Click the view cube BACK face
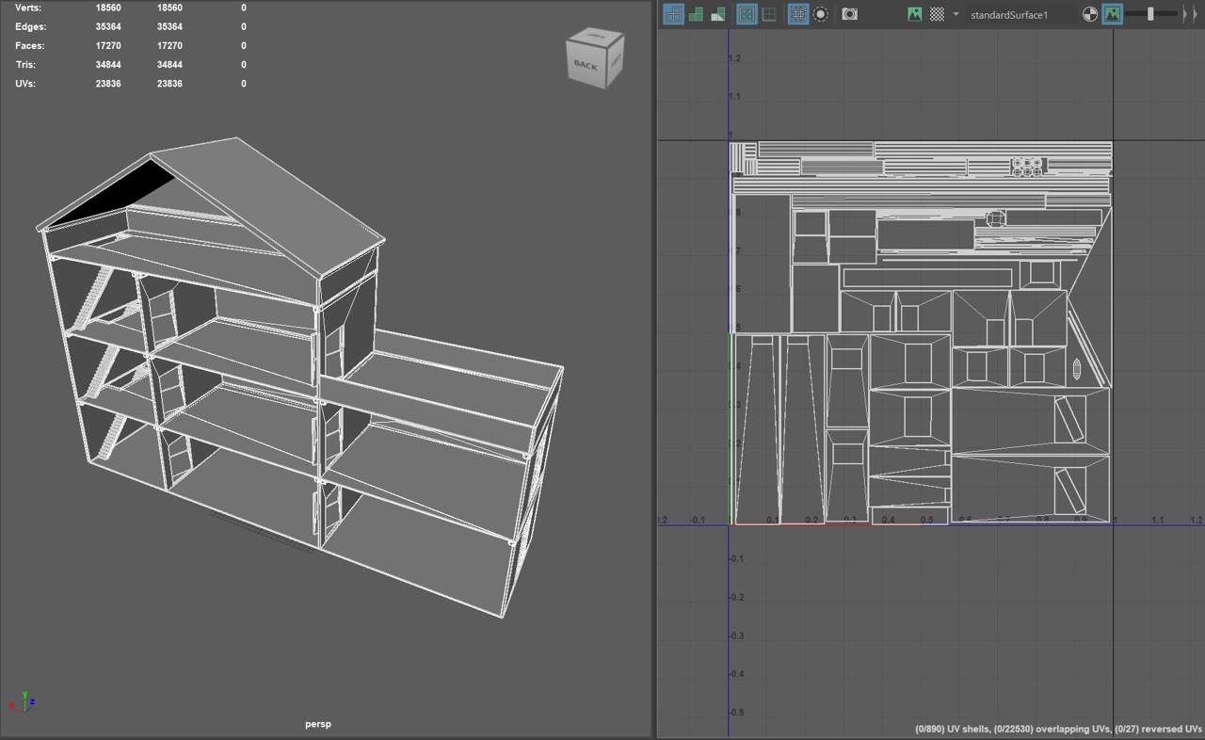The image size is (1205, 740). (586, 66)
